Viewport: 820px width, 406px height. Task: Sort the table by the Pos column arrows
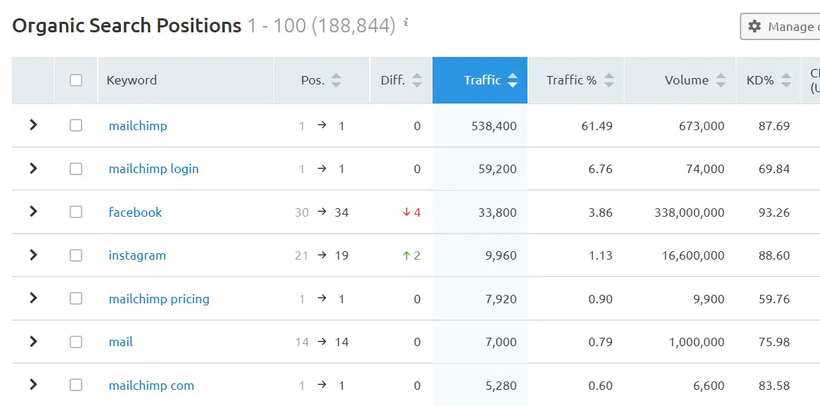point(335,80)
